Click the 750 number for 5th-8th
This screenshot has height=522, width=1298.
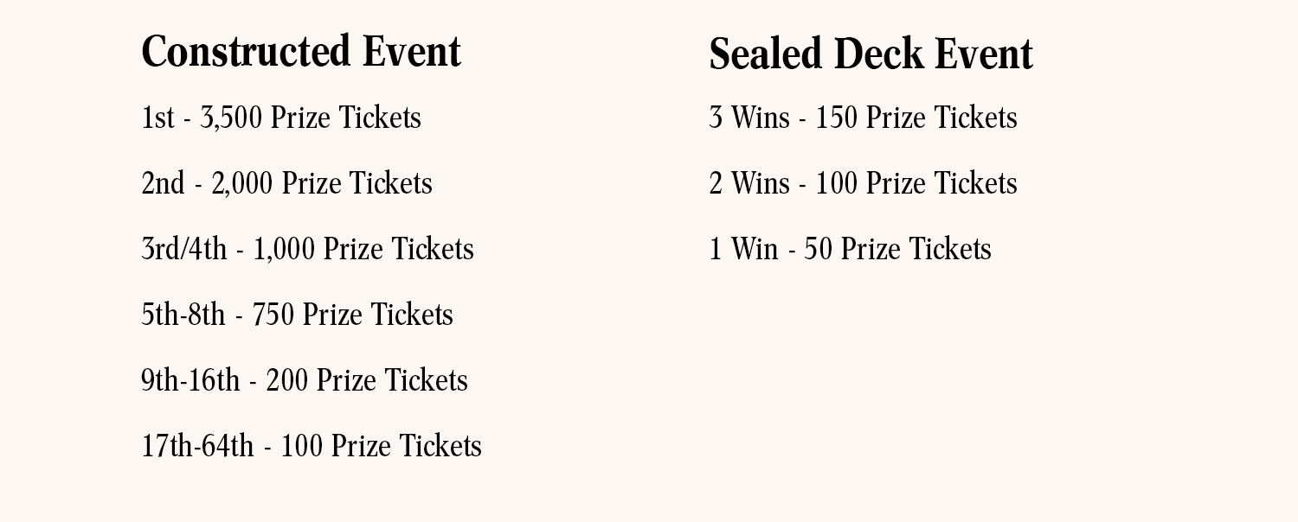[x=273, y=315]
